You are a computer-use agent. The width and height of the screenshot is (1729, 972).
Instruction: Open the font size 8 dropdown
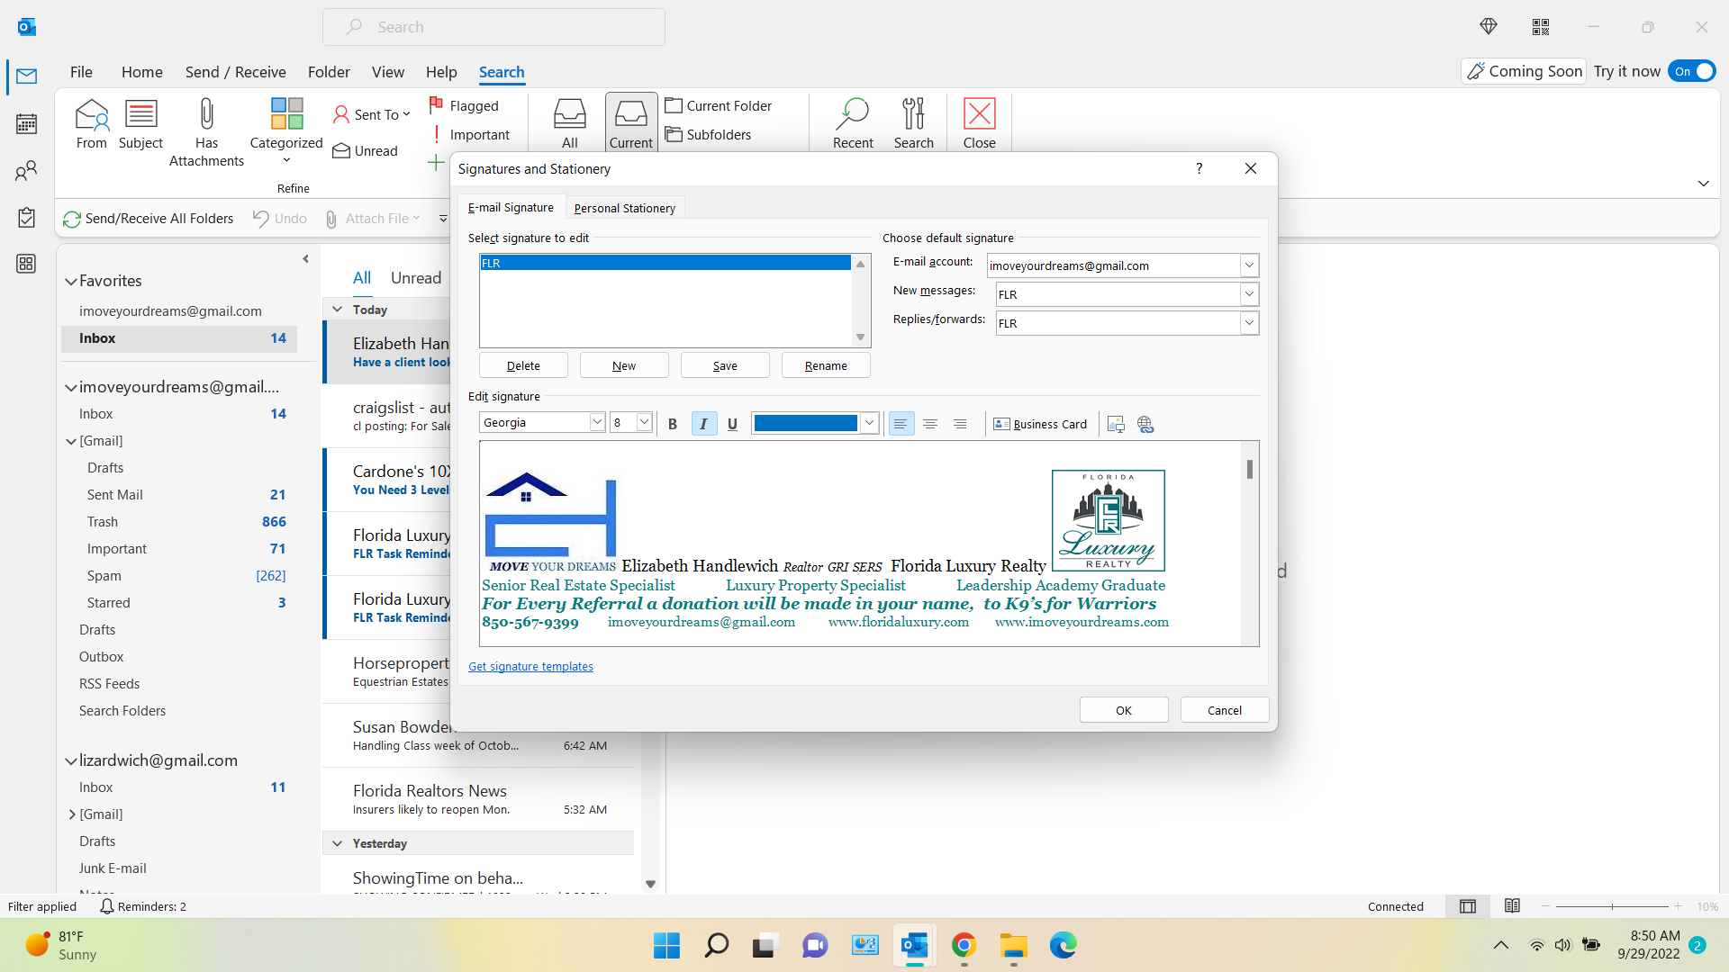tap(644, 423)
